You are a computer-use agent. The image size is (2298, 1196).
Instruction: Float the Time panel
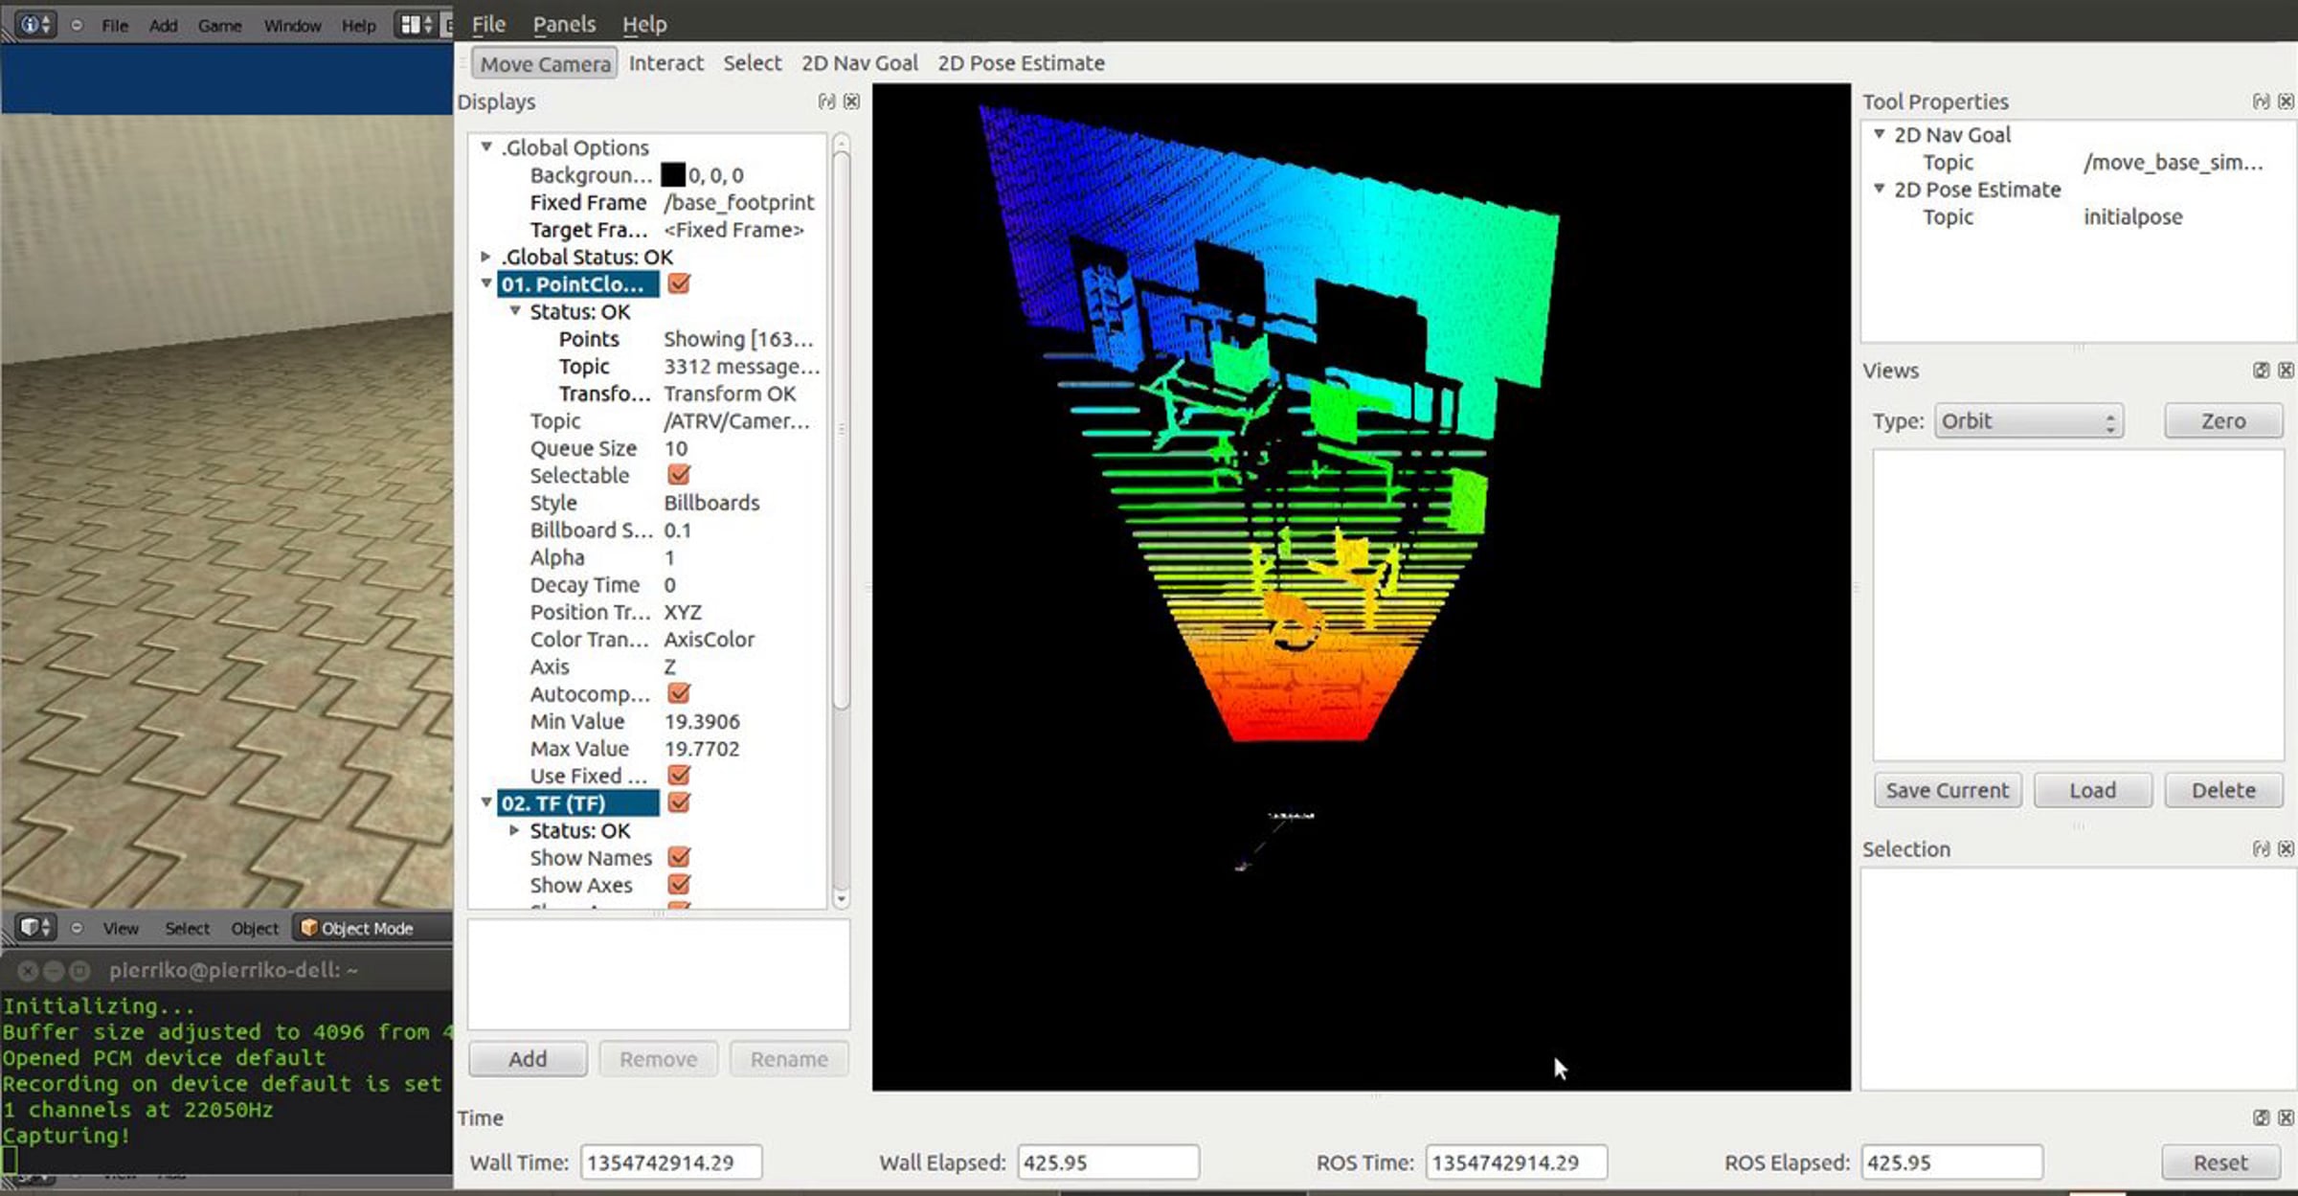pyautogui.click(x=2261, y=1117)
